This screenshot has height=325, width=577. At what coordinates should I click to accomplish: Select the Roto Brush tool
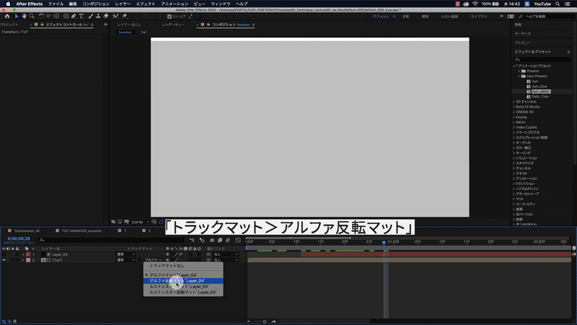pyautogui.click(x=116, y=16)
